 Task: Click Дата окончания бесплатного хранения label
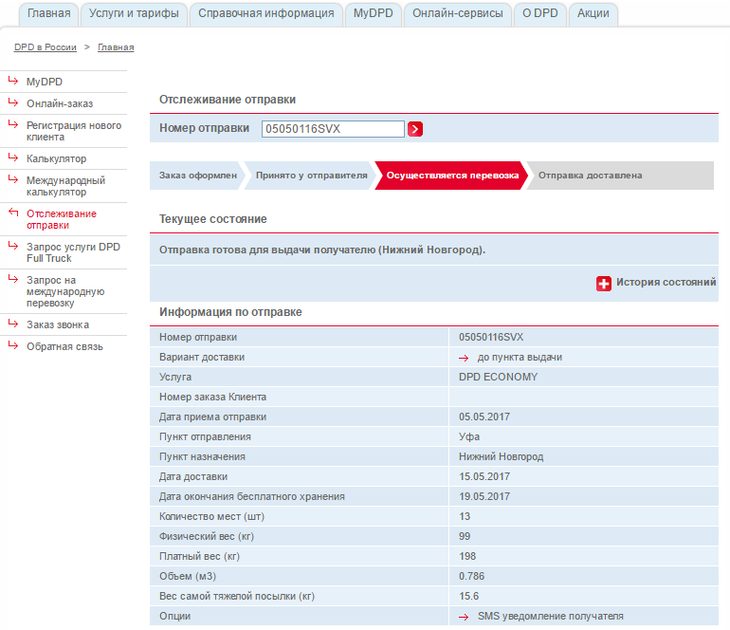tap(252, 497)
